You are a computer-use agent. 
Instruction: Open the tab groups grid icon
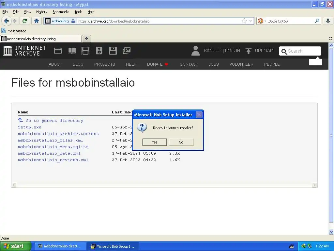click(331, 39)
